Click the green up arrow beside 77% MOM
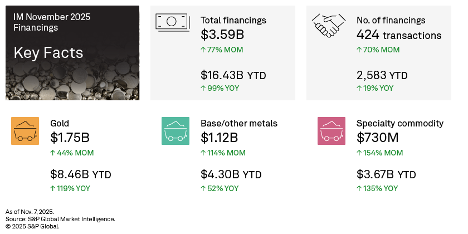The width and height of the screenshot is (468, 234). point(203,50)
